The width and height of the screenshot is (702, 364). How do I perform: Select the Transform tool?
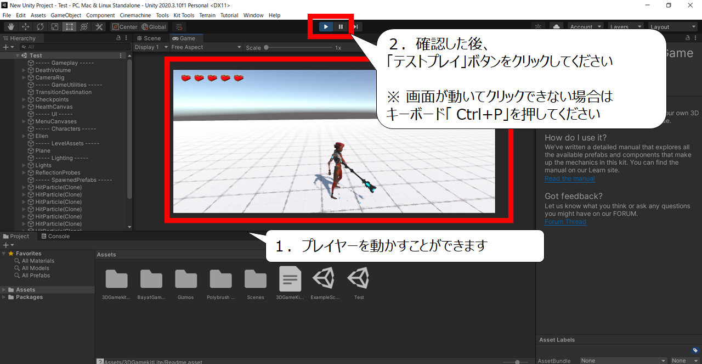[84, 26]
